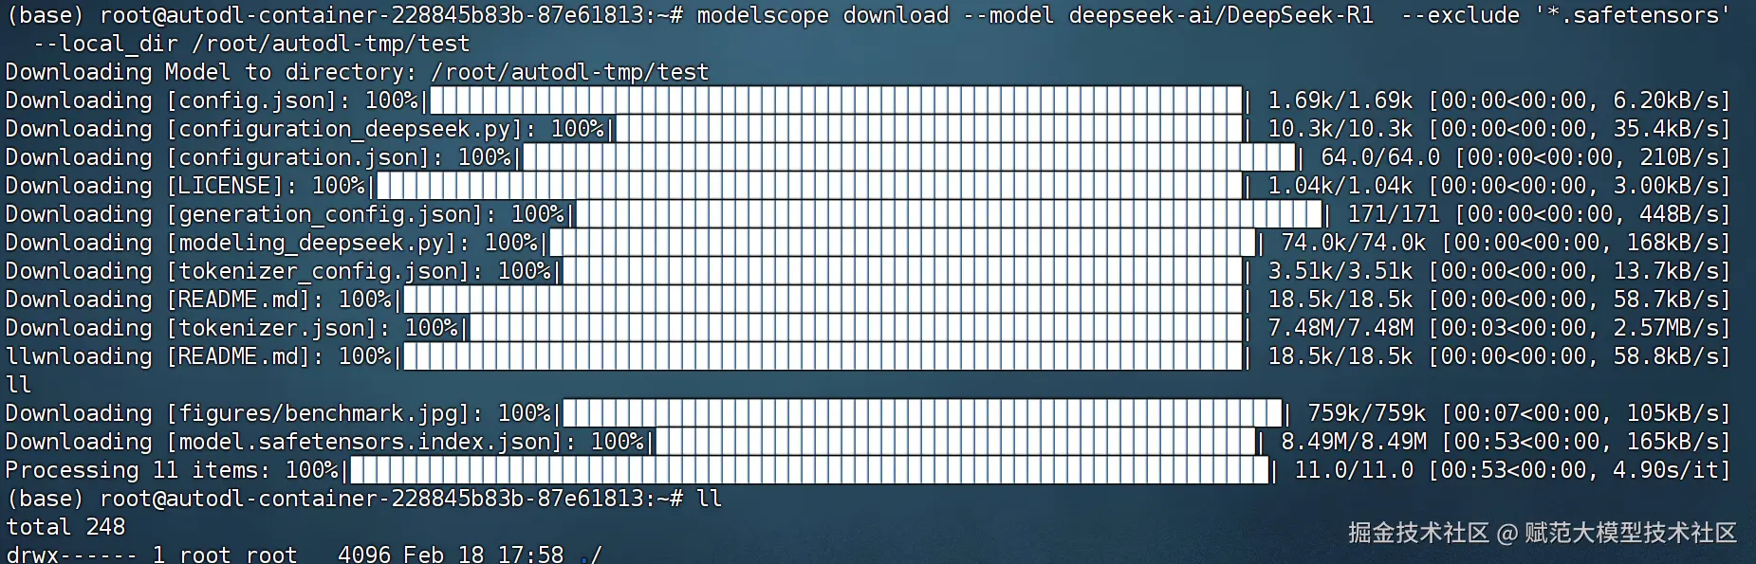Click the "Feb 18 17:58" timestamp

[484, 554]
